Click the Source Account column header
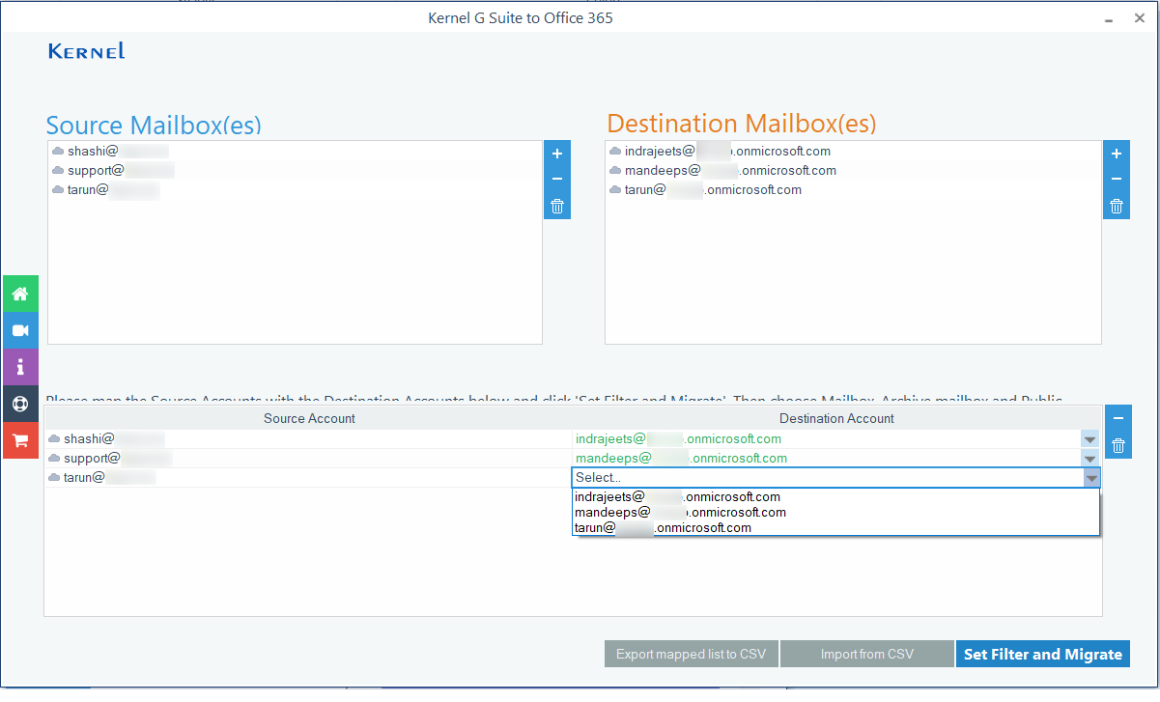The height and width of the screenshot is (702, 1160). coord(309,419)
